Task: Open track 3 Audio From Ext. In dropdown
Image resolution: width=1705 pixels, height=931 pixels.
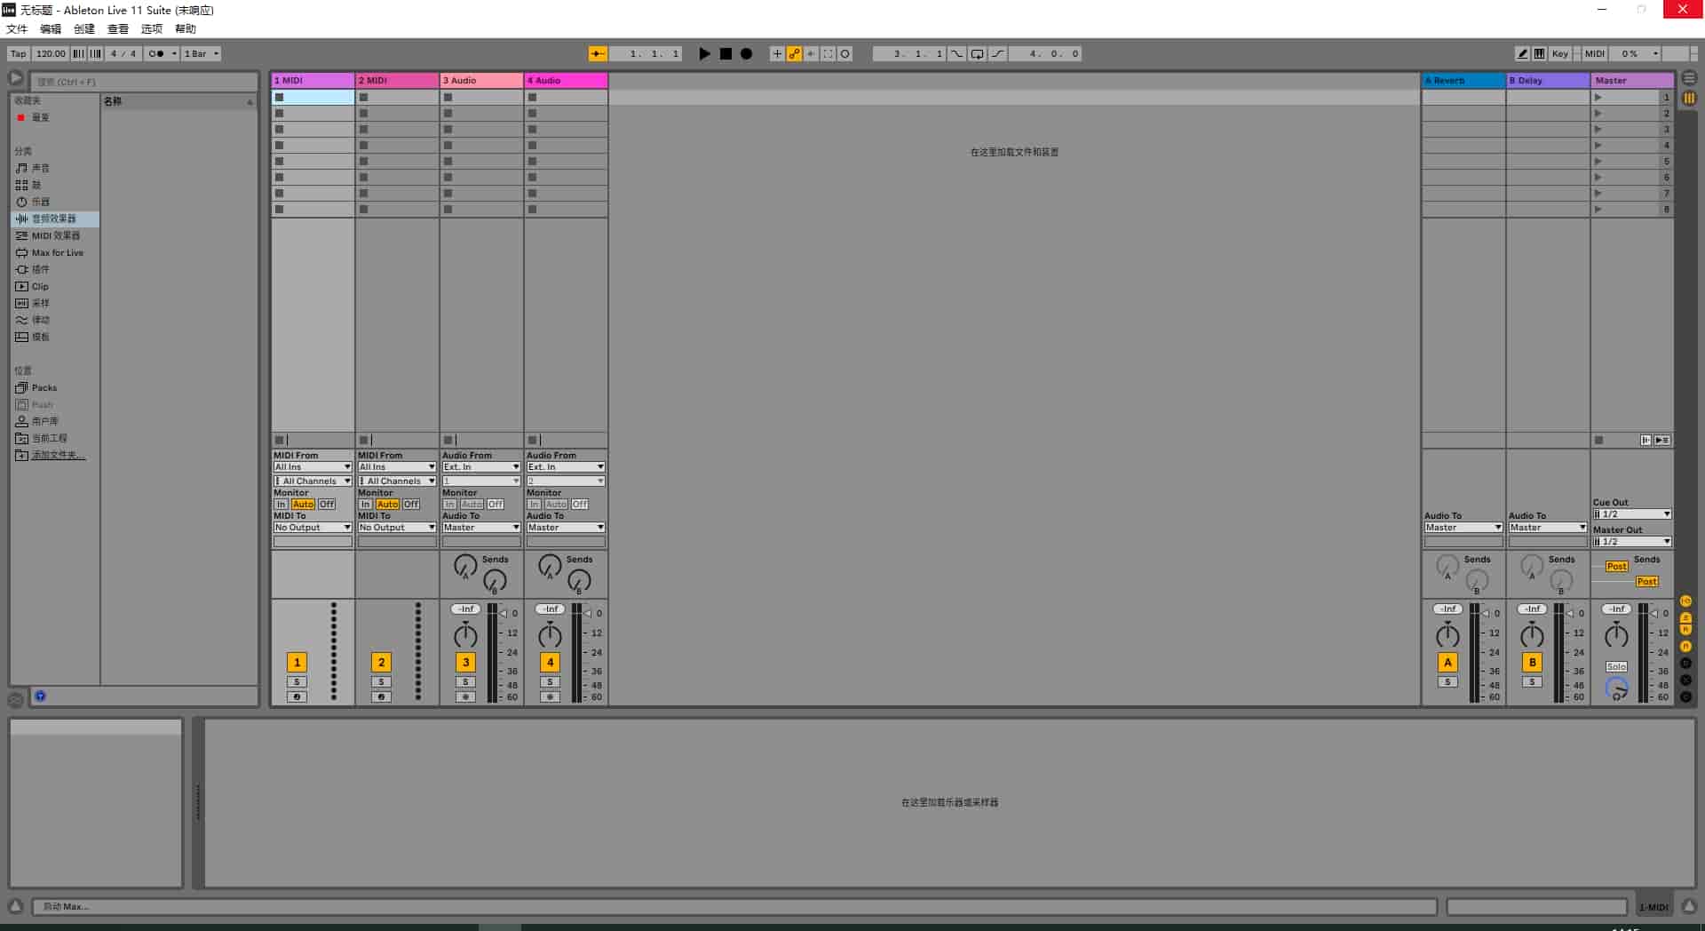Action: point(481,467)
